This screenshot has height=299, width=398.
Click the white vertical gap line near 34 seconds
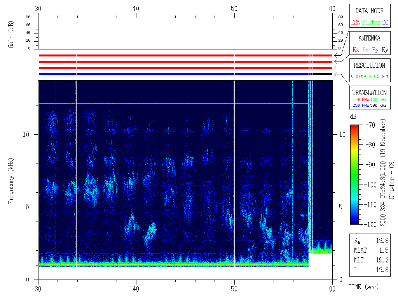point(76,173)
